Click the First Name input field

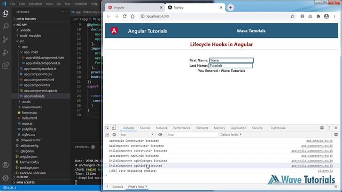point(231,60)
